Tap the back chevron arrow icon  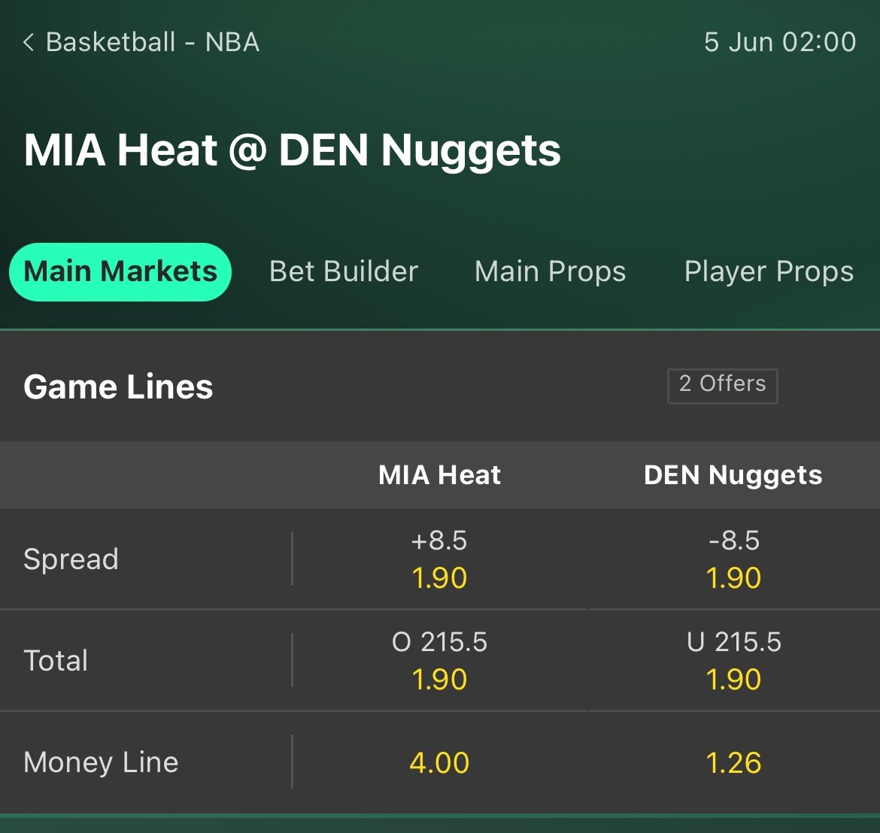click(x=29, y=42)
